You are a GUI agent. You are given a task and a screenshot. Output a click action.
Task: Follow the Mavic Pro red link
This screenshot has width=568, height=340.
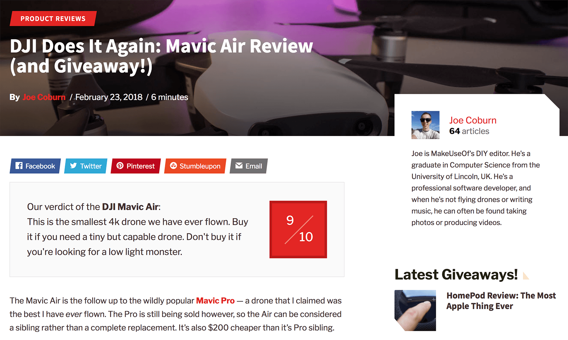pos(215,301)
